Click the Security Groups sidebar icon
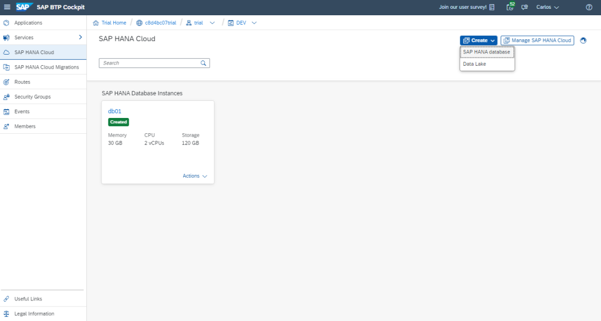 (x=6, y=97)
